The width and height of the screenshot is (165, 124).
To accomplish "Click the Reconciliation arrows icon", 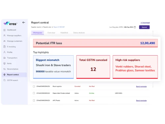I will [4, 69].
